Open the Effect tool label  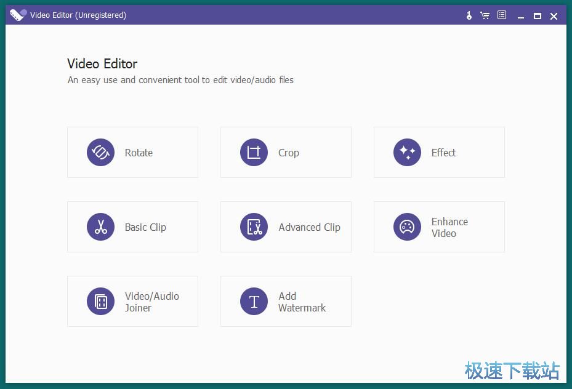(x=443, y=153)
